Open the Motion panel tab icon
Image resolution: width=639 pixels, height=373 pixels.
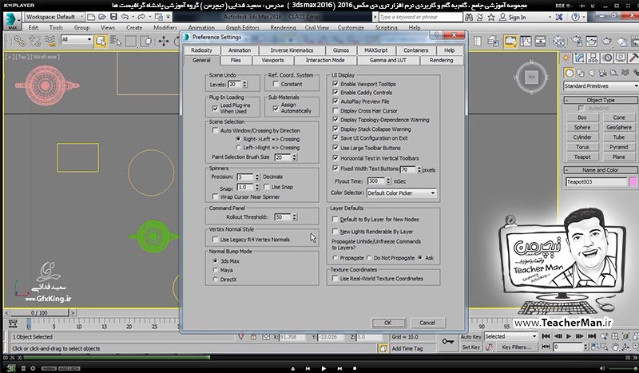tap(607, 58)
